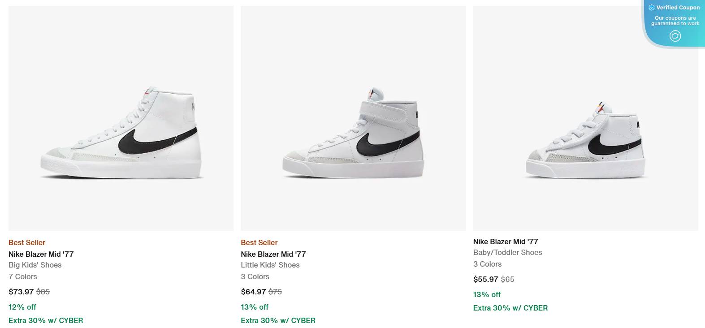Screen dimensions: 705x328
Task: Click the Best Seller tag on the first product
Action: tap(26, 242)
